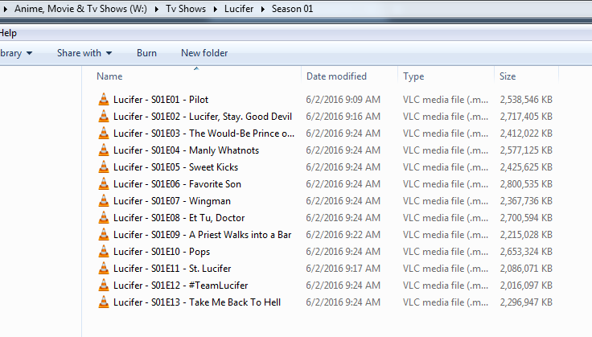Click type cell of S01E08 Et Tu, Doctor row
This screenshot has height=337, width=592.
point(446,218)
